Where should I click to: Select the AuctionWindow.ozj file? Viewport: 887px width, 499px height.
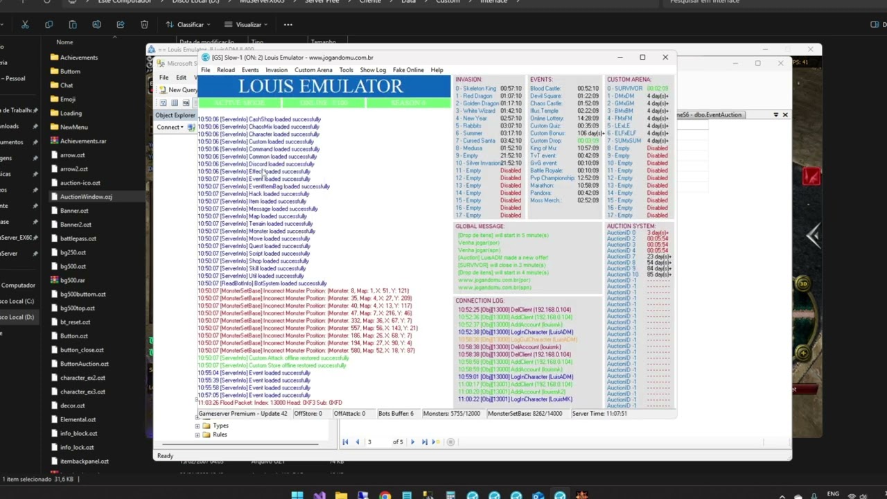pos(85,197)
